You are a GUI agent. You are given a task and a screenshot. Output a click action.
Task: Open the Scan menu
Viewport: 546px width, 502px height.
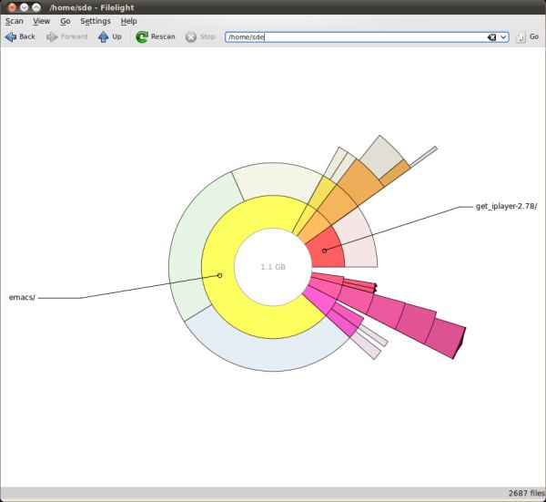click(14, 20)
